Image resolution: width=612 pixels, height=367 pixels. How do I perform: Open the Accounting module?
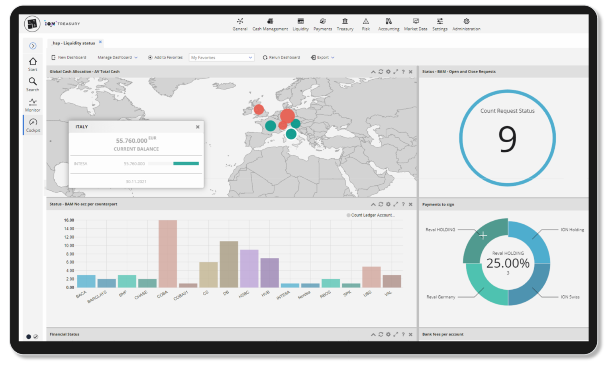(x=388, y=24)
